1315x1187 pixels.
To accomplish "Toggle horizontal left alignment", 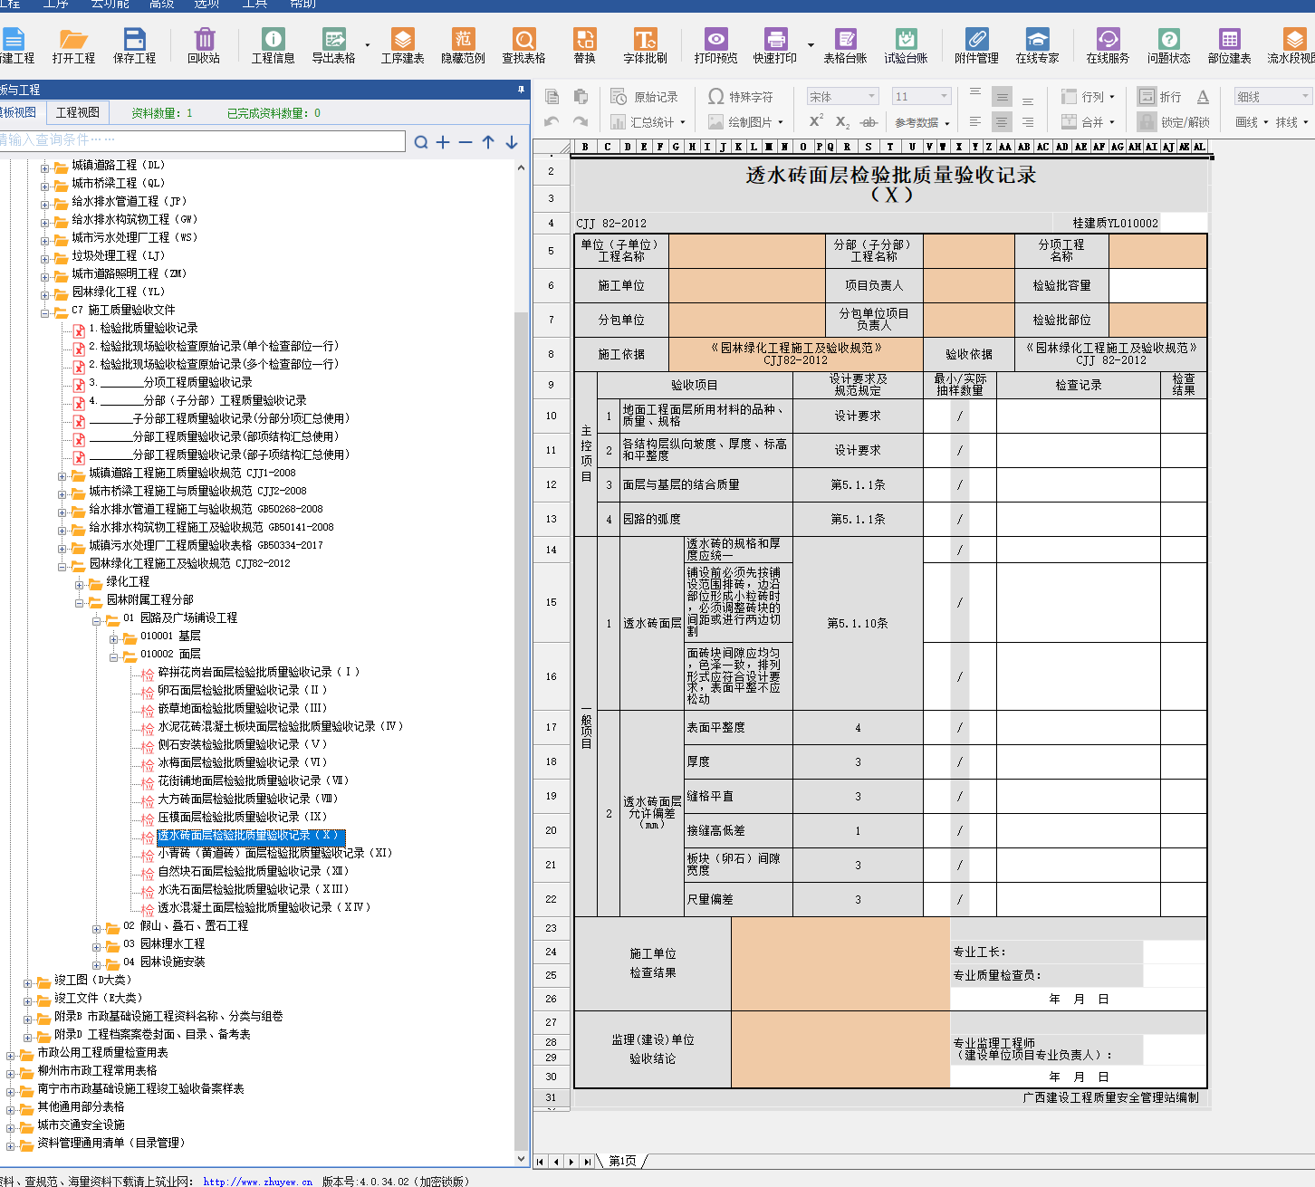I will pos(975,121).
